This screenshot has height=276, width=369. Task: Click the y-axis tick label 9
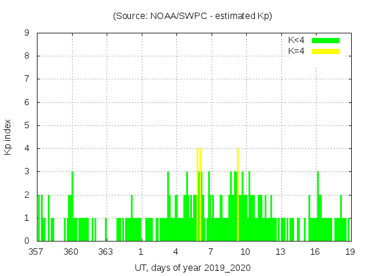tap(27, 33)
